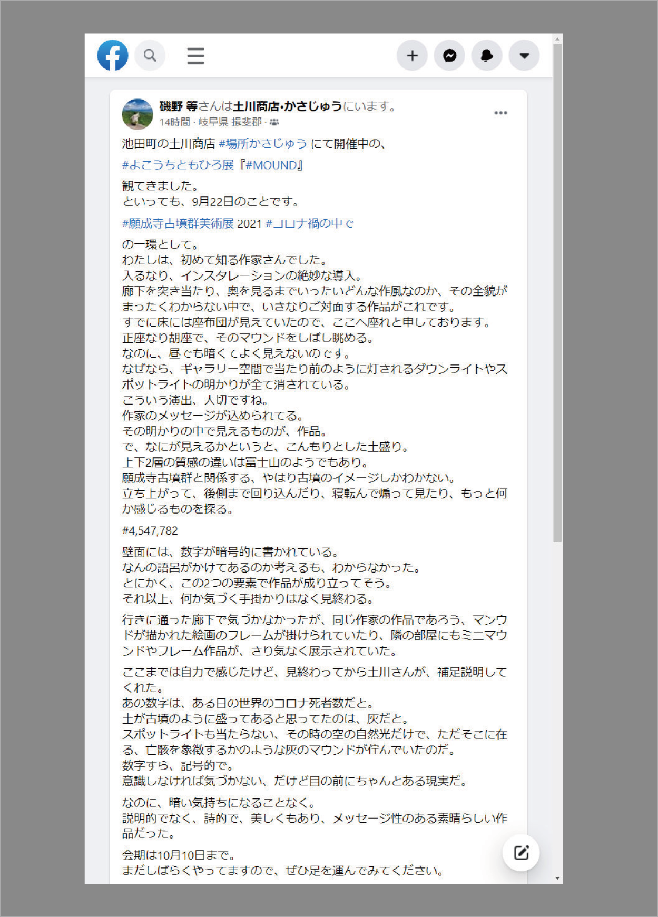The height and width of the screenshot is (917, 658).
Task: Expand the account dropdown arrow
Action: click(524, 55)
